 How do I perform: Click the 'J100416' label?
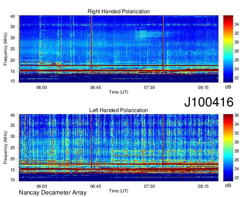coord(209,102)
